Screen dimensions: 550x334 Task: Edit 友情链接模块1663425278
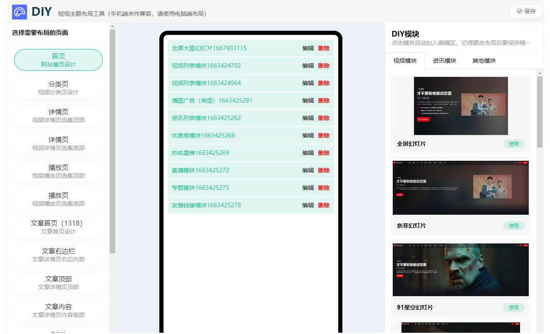(x=308, y=205)
